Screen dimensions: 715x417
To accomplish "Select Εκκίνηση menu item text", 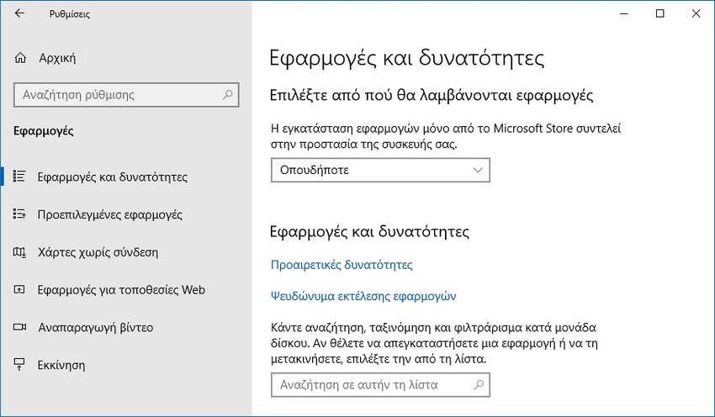I will [61, 365].
